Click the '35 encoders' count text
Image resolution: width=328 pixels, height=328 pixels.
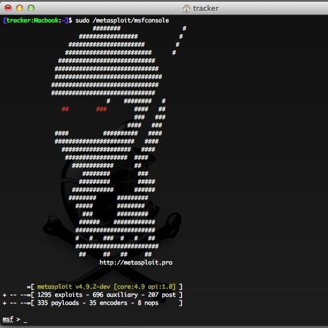[x=108, y=303]
